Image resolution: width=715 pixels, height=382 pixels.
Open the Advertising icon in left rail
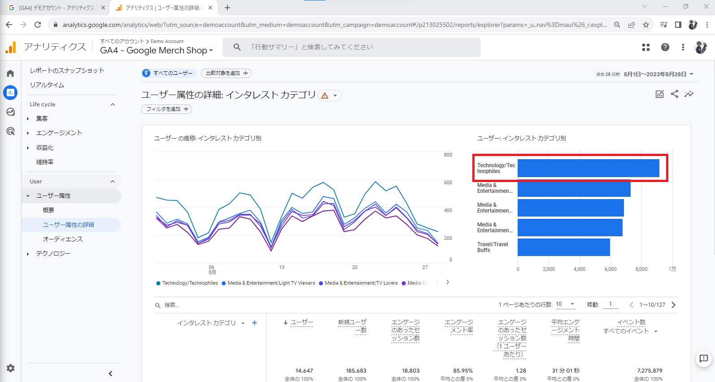(10, 131)
